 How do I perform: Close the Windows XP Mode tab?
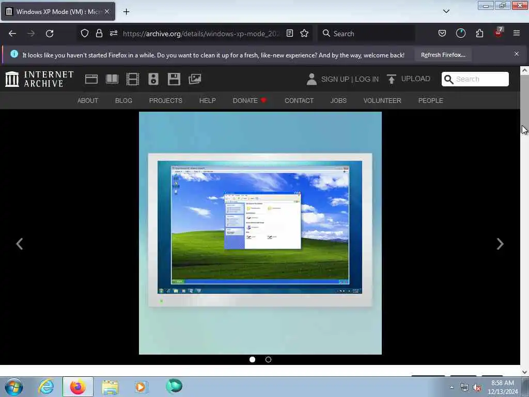pos(107,11)
